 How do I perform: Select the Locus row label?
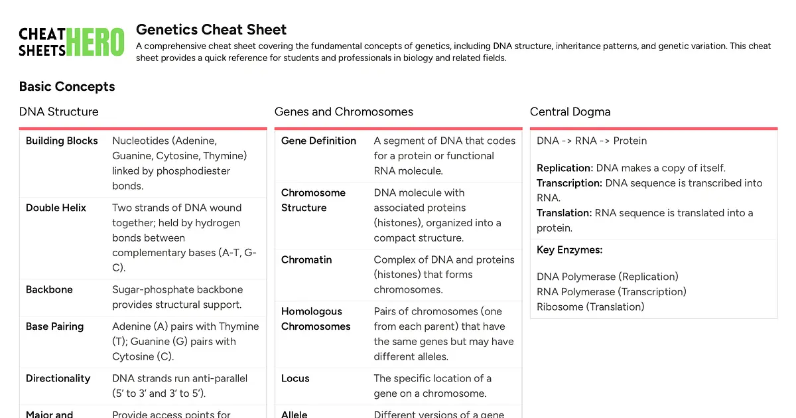coord(295,378)
